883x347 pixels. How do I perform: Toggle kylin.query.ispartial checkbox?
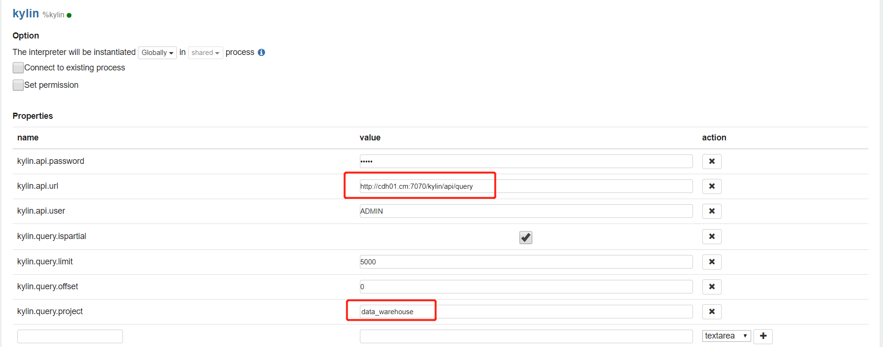click(x=525, y=238)
